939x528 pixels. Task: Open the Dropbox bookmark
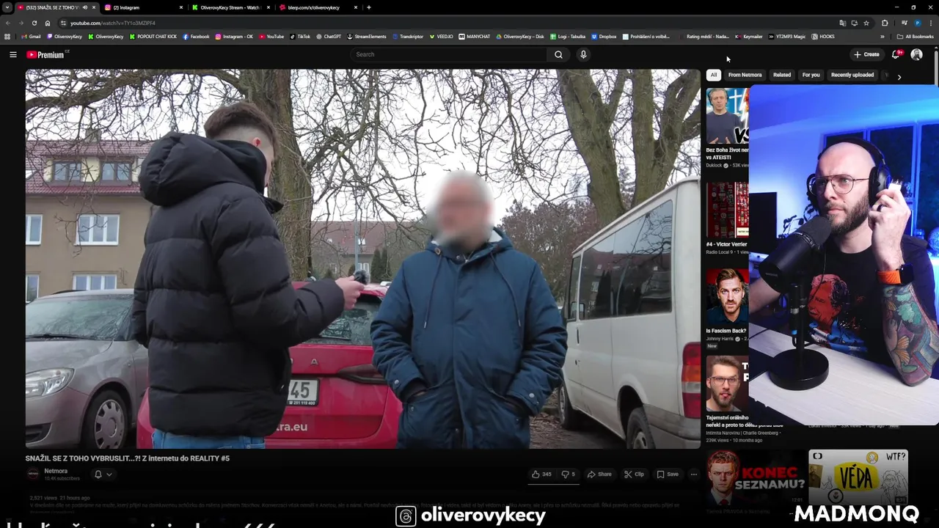tap(604, 36)
